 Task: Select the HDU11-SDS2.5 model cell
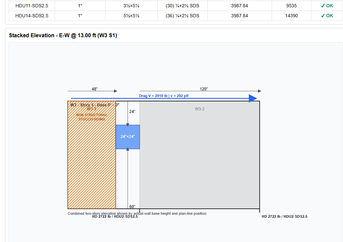[x=32, y=6]
